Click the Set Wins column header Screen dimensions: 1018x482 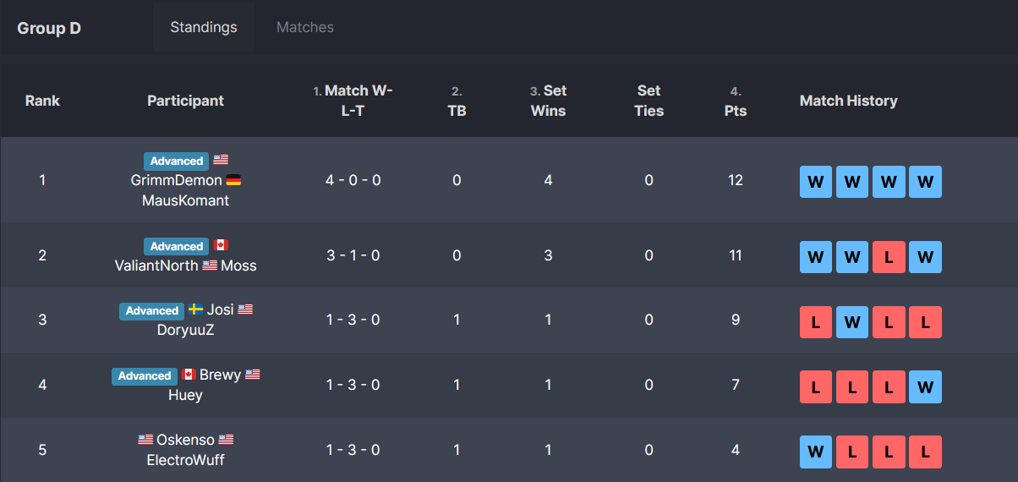(x=548, y=101)
